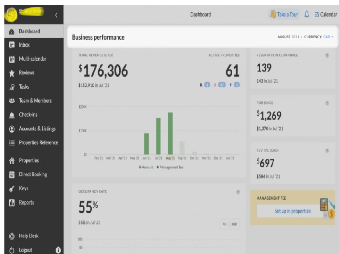Click help icon on ADR card
Viewport: 339px width, 254px height.
coord(327,103)
